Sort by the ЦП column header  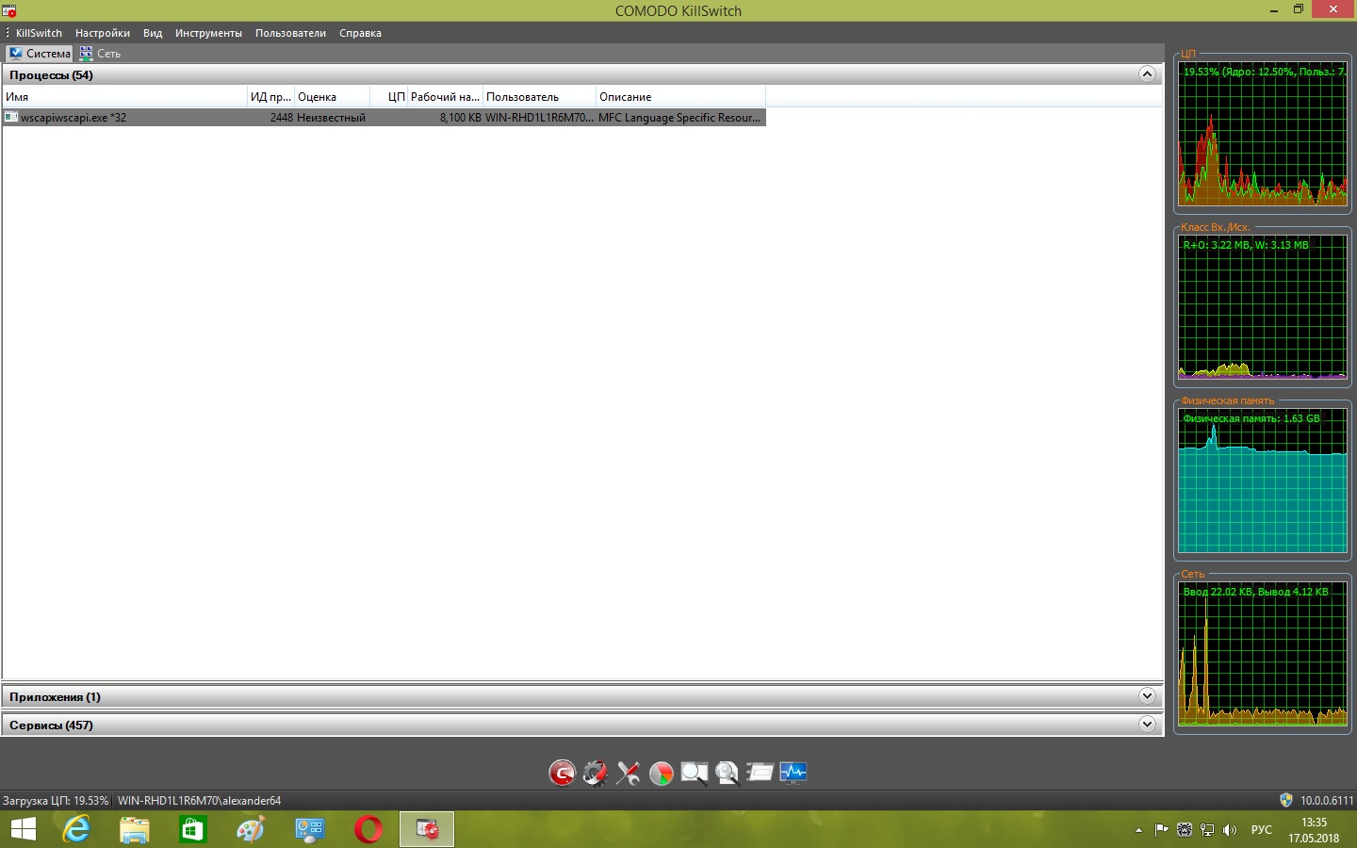pos(388,96)
